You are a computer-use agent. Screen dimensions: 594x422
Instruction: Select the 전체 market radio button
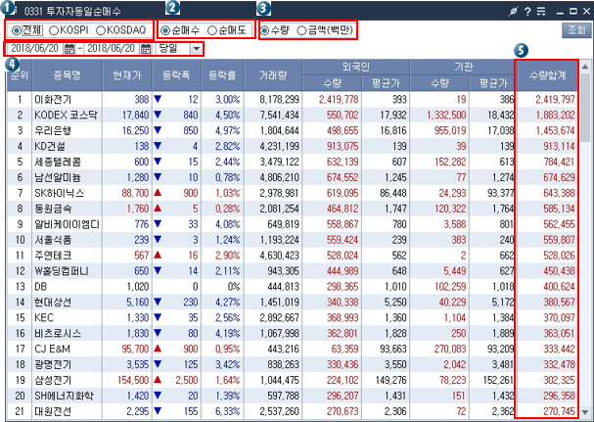[x=16, y=30]
